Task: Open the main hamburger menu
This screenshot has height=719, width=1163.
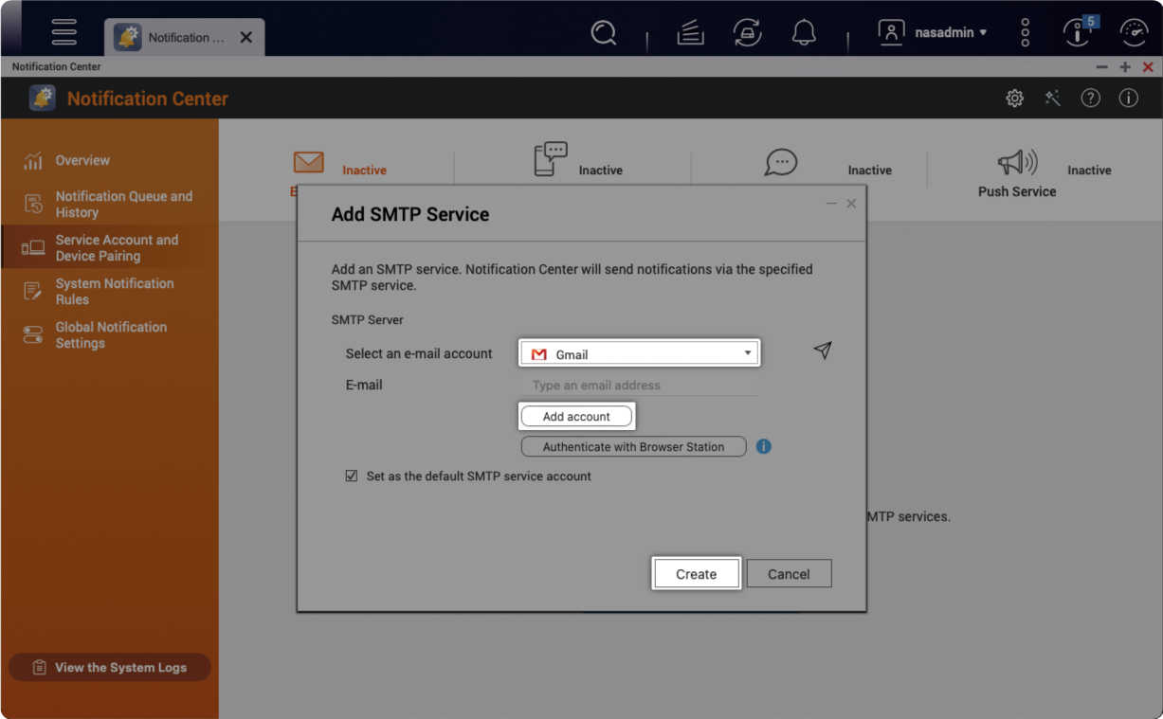Action: (64, 31)
